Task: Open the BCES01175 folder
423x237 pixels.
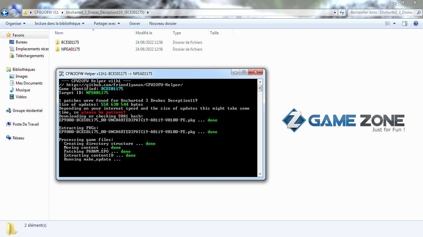Action: tap(70, 42)
